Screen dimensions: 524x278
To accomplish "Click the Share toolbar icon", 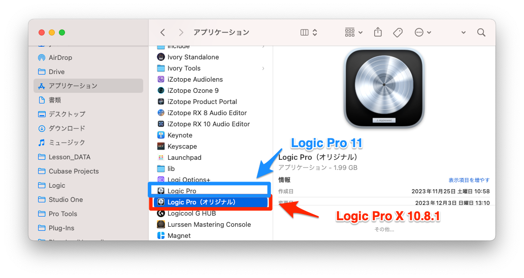I will [x=378, y=32].
